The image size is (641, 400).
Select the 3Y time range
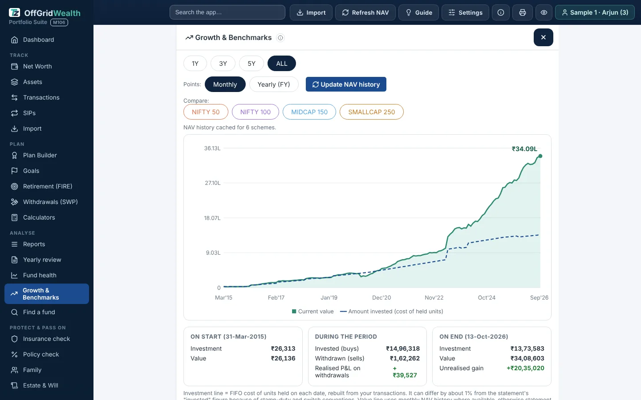(x=223, y=64)
